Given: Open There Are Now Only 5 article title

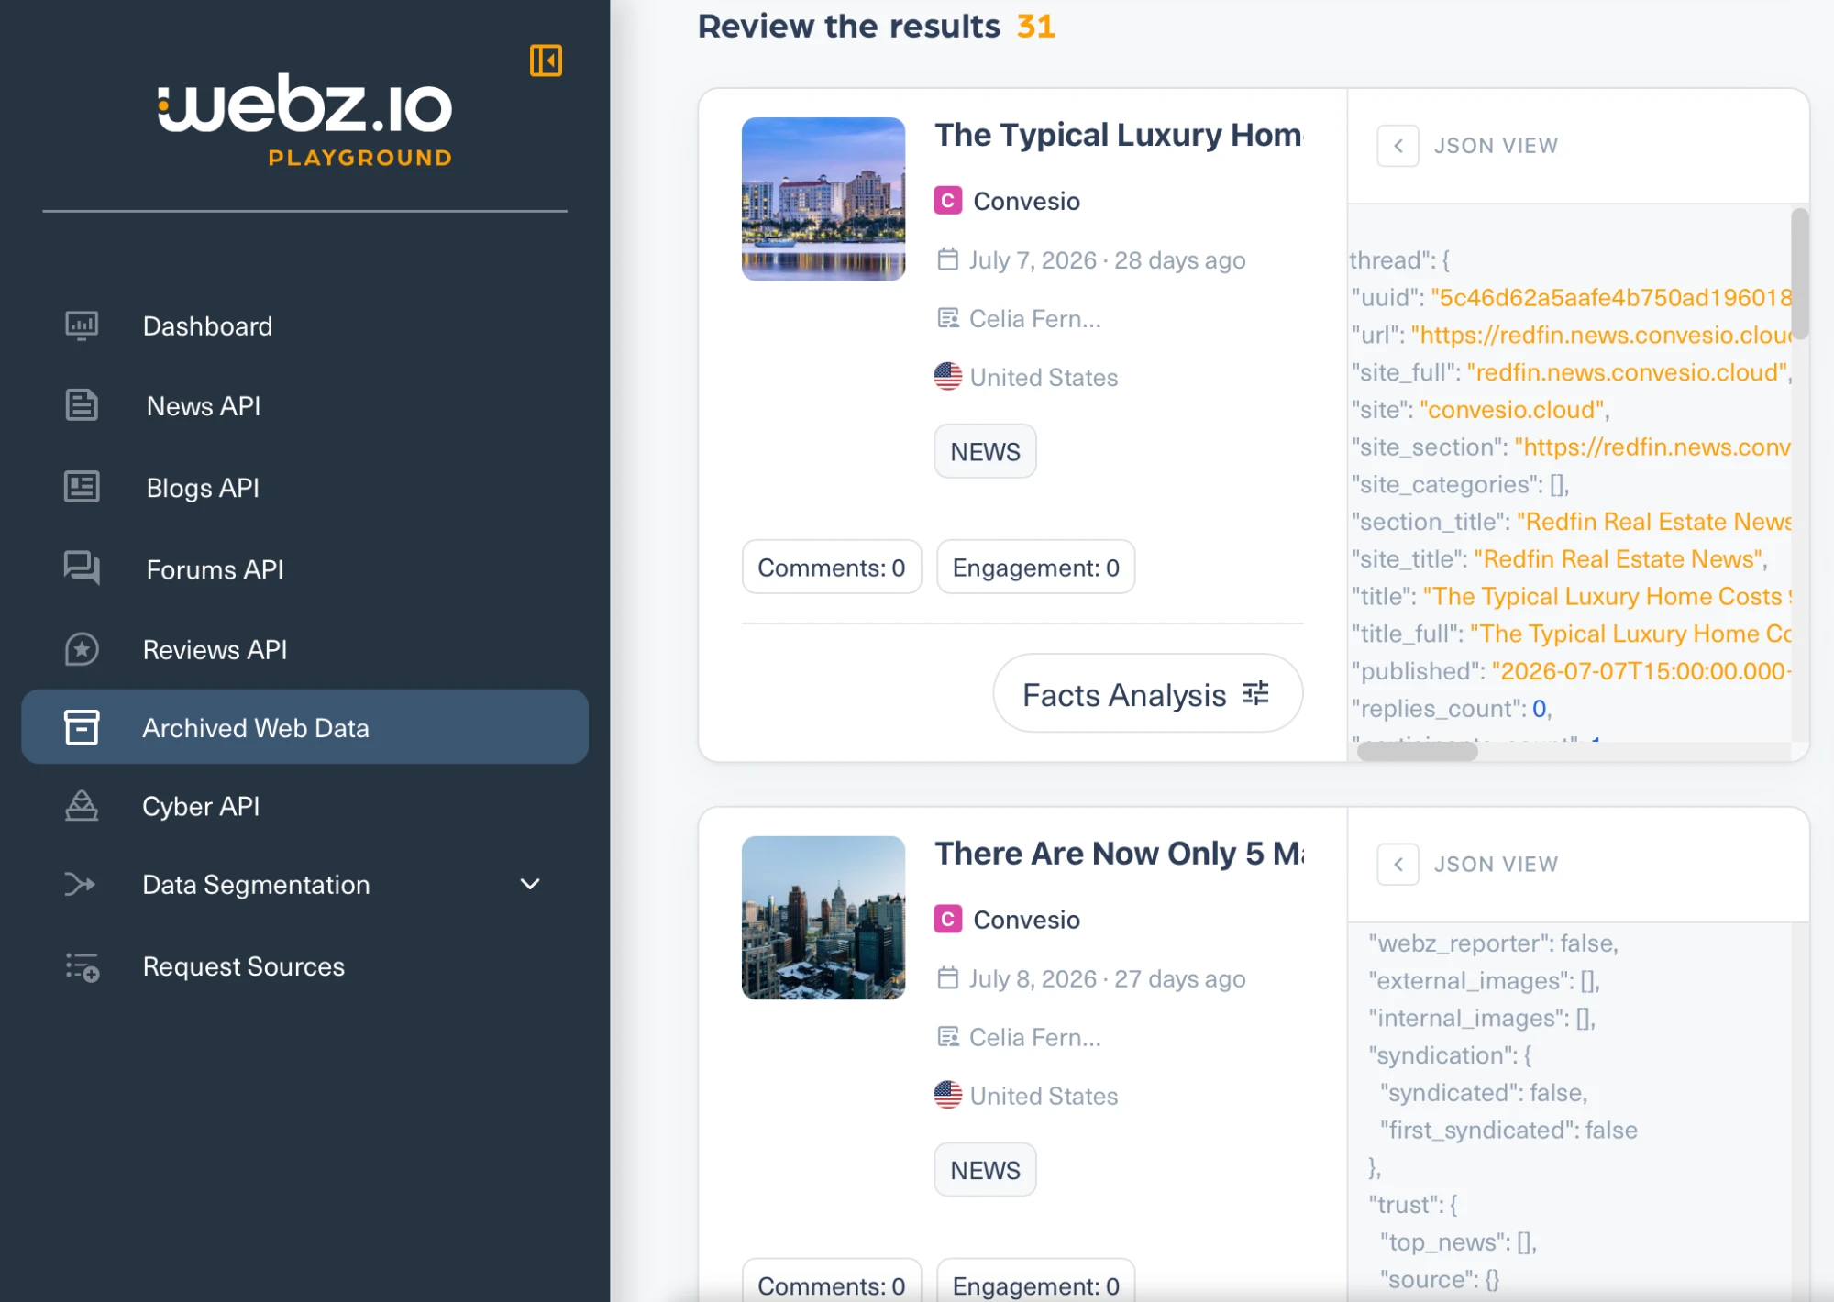Looking at the screenshot, I should coord(1119,854).
